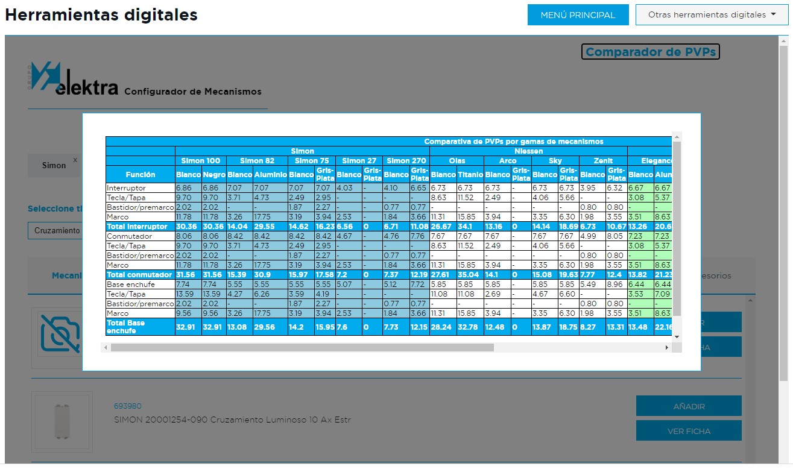Viewport: 793px width, 475px height.
Task: Click the VER FICHA button for 693980
Action: click(689, 431)
